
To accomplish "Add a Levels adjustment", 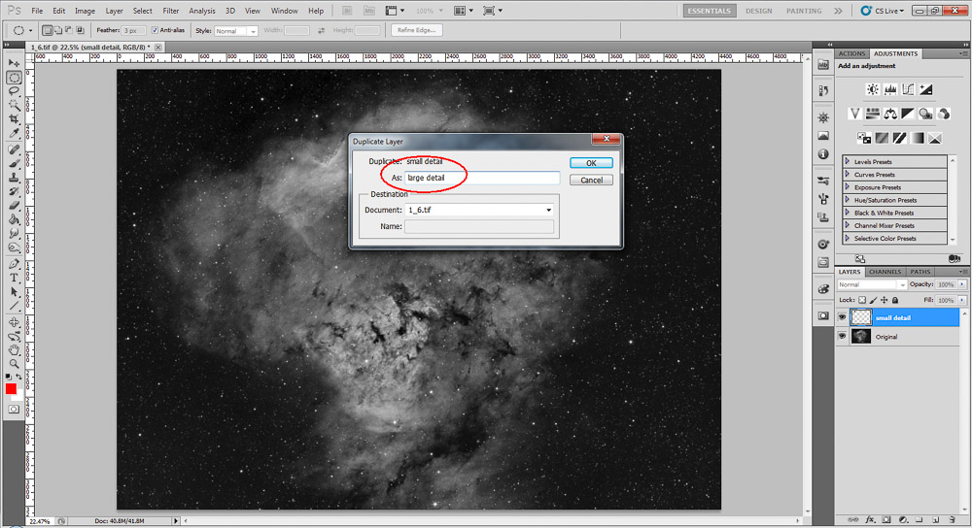I will pos(890,89).
